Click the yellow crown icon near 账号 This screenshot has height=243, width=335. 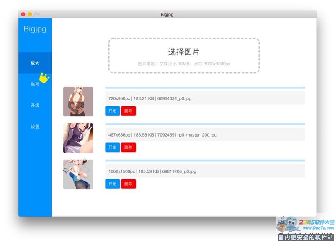pos(44,78)
